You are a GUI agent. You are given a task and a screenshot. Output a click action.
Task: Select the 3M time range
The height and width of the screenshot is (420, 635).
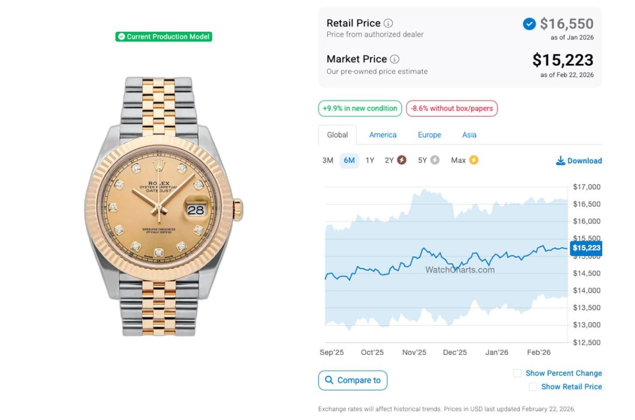(328, 160)
